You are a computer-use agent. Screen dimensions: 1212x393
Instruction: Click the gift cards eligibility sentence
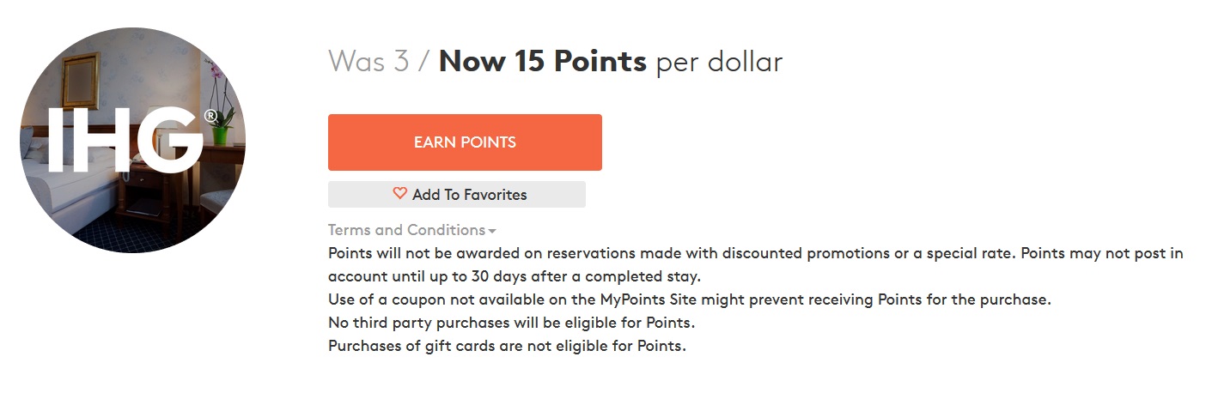pos(507,347)
